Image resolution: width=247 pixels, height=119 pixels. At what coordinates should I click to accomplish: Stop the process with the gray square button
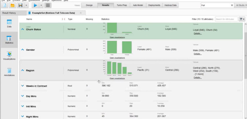pos(48,5)
